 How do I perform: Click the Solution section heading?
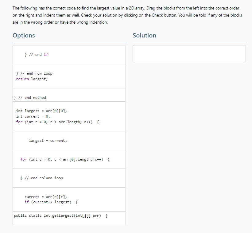(144, 35)
